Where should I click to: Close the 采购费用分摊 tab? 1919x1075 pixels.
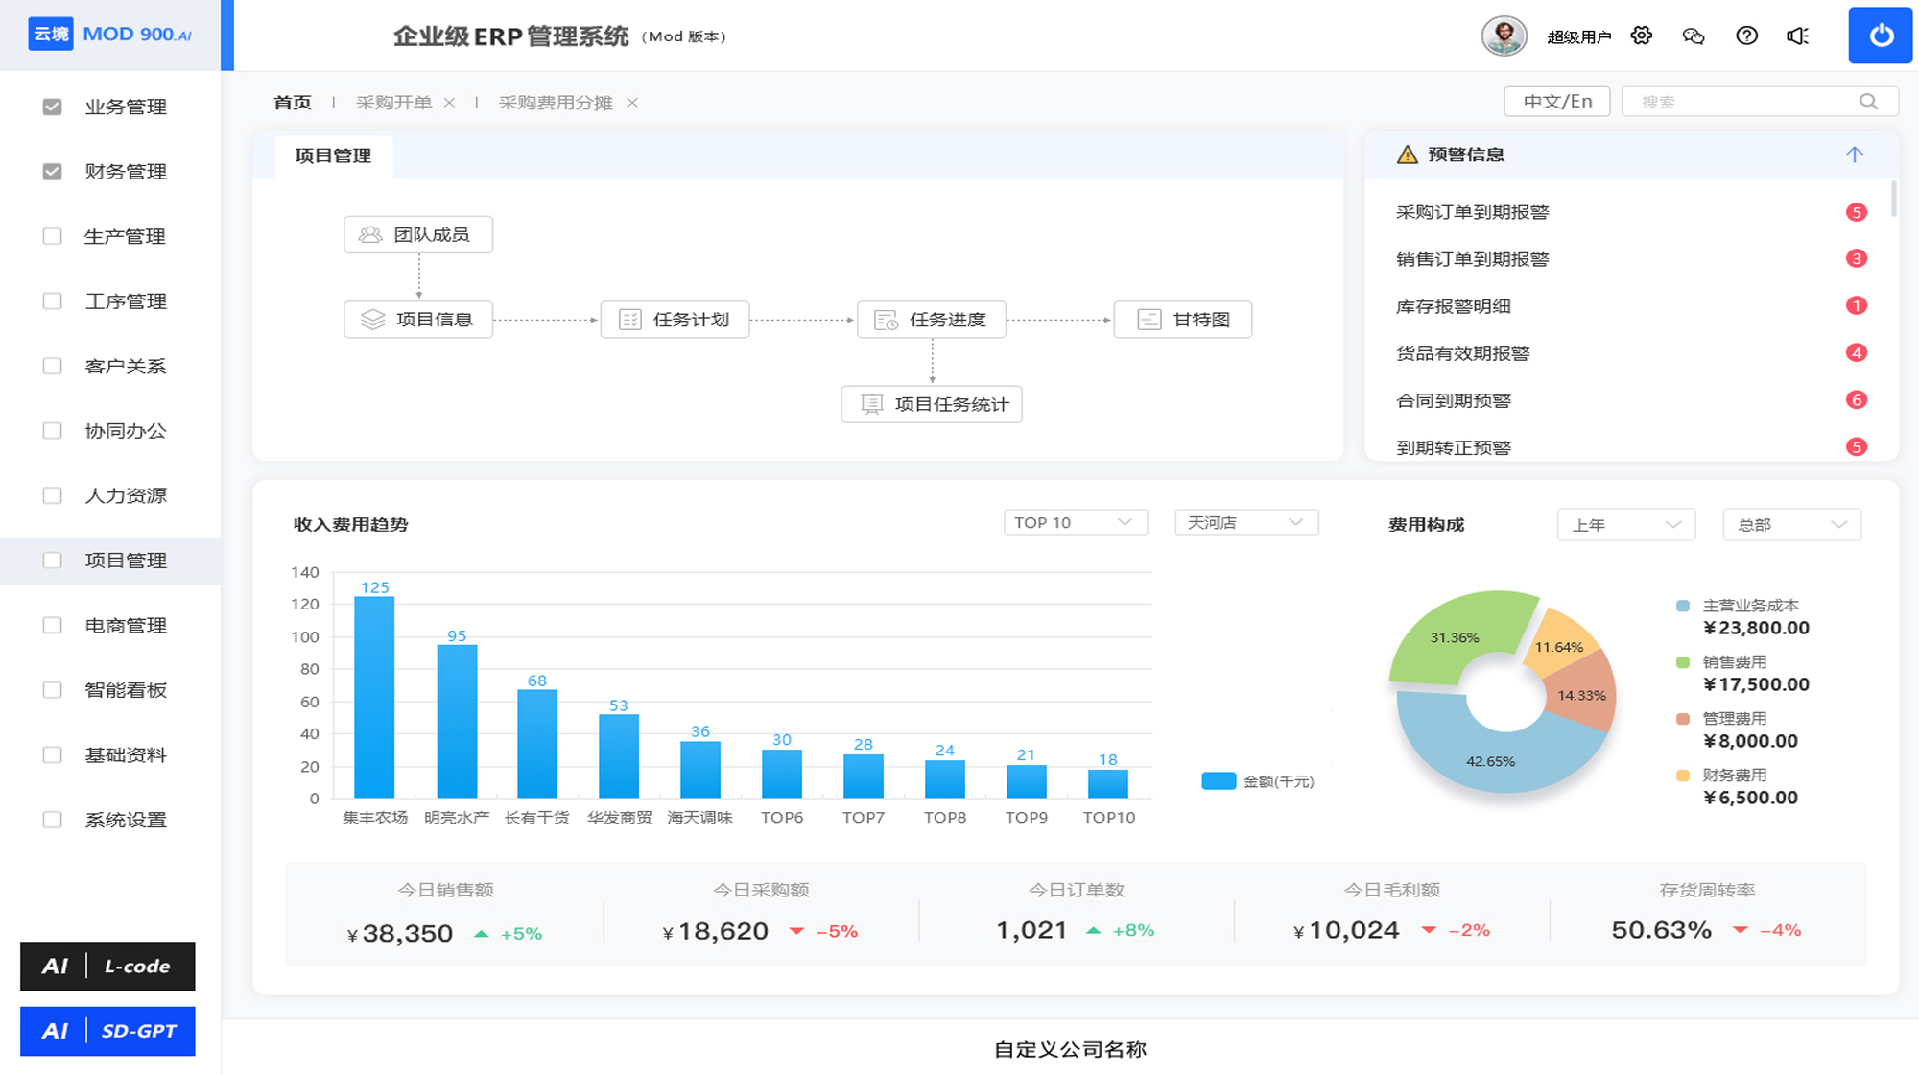[x=632, y=103]
